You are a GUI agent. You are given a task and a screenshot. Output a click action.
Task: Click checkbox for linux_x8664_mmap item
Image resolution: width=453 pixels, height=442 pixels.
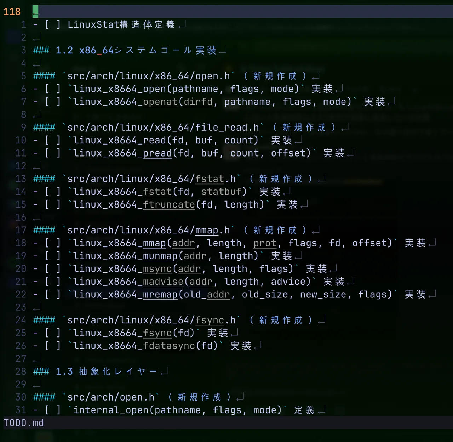tap(52, 243)
